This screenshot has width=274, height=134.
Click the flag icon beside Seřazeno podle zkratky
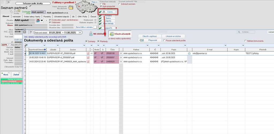point(8,2)
